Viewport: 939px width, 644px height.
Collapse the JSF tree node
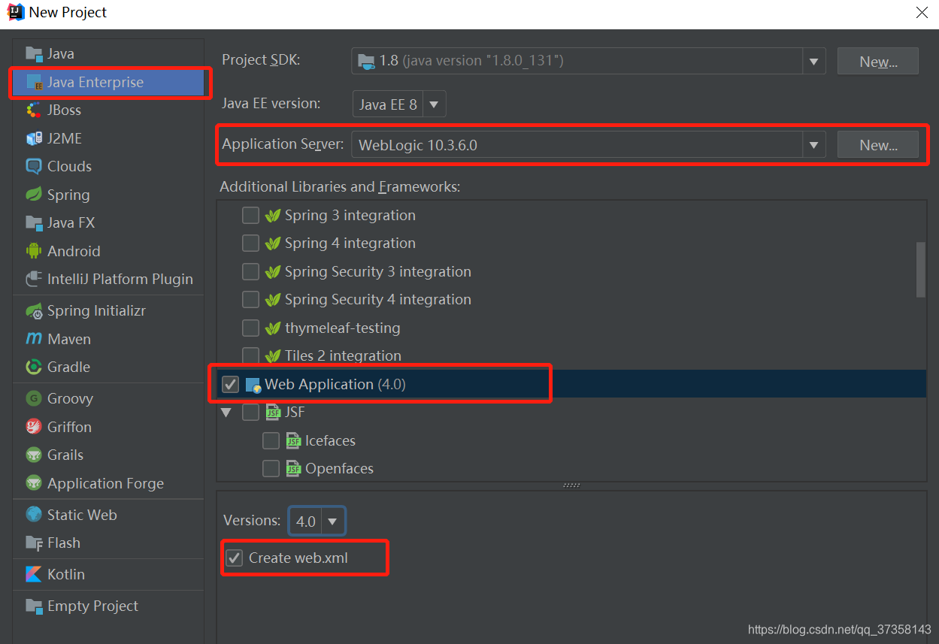(x=226, y=413)
